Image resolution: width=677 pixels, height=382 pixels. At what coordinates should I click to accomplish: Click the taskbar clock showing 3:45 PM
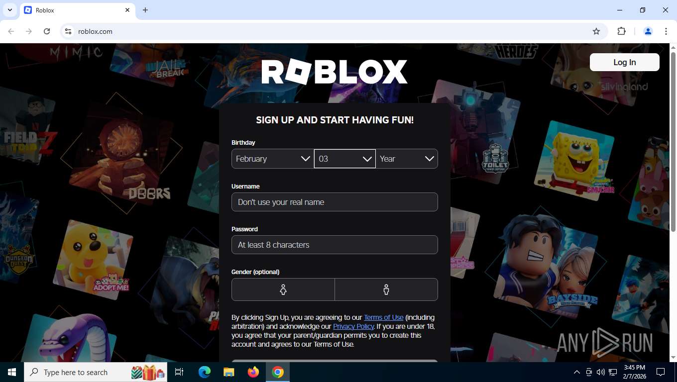(634, 372)
